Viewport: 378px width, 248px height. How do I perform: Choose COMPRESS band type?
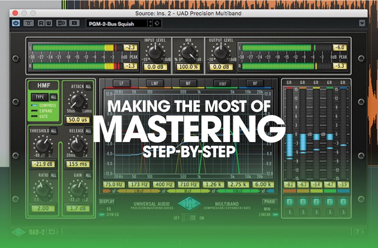coord(43,106)
